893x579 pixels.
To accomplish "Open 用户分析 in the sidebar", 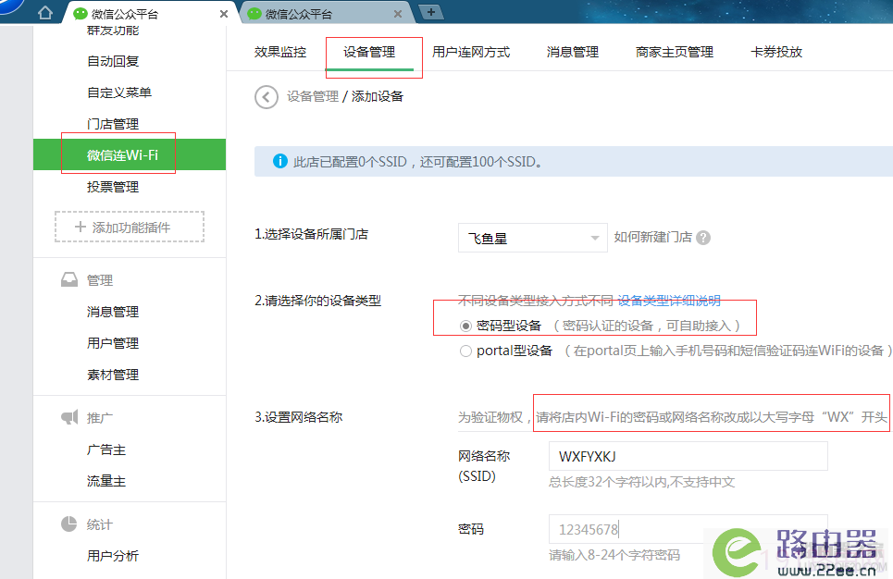I will point(113,555).
